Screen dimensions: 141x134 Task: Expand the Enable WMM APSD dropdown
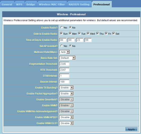(x=66, y=117)
